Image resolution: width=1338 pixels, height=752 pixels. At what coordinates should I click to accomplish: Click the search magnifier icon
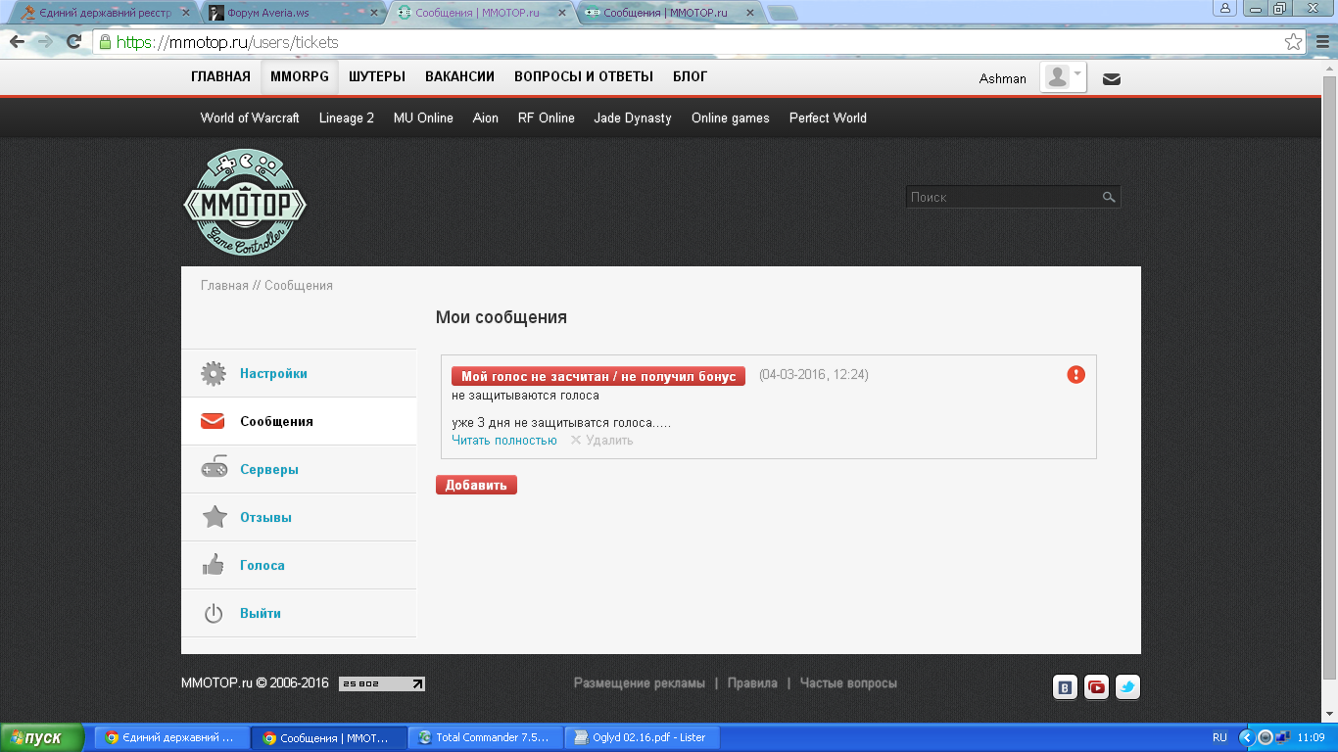coord(1109,197)
